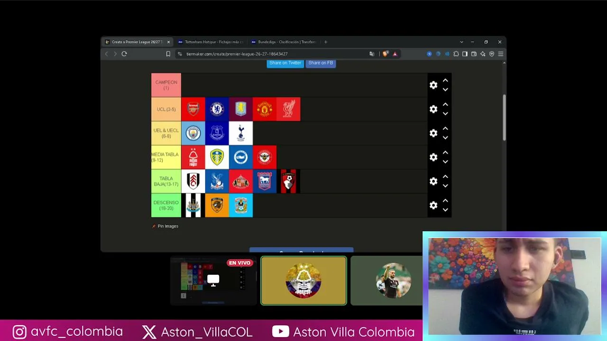Select the Chelsea crest in the UCL row

point(217,109)
